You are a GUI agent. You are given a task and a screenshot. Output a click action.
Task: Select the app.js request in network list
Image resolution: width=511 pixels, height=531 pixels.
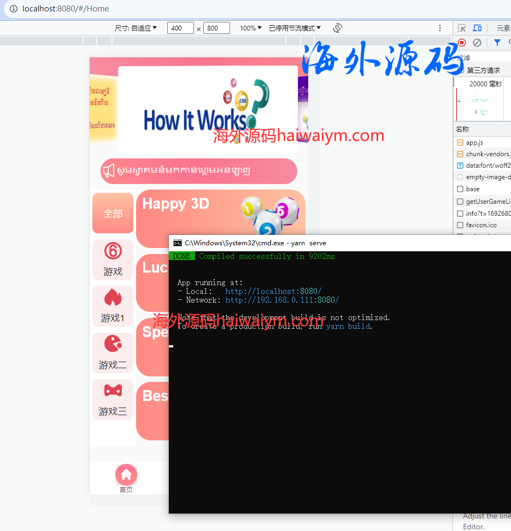click(474, 143)
